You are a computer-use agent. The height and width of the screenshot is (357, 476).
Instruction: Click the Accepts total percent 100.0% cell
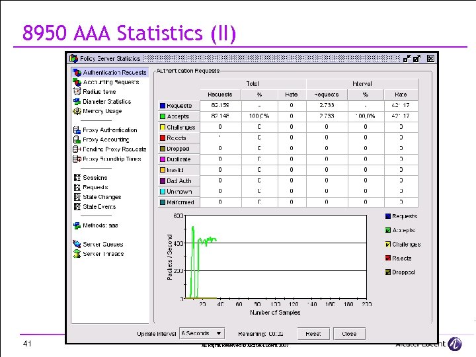pyautogui.click(x=259, y=116)
